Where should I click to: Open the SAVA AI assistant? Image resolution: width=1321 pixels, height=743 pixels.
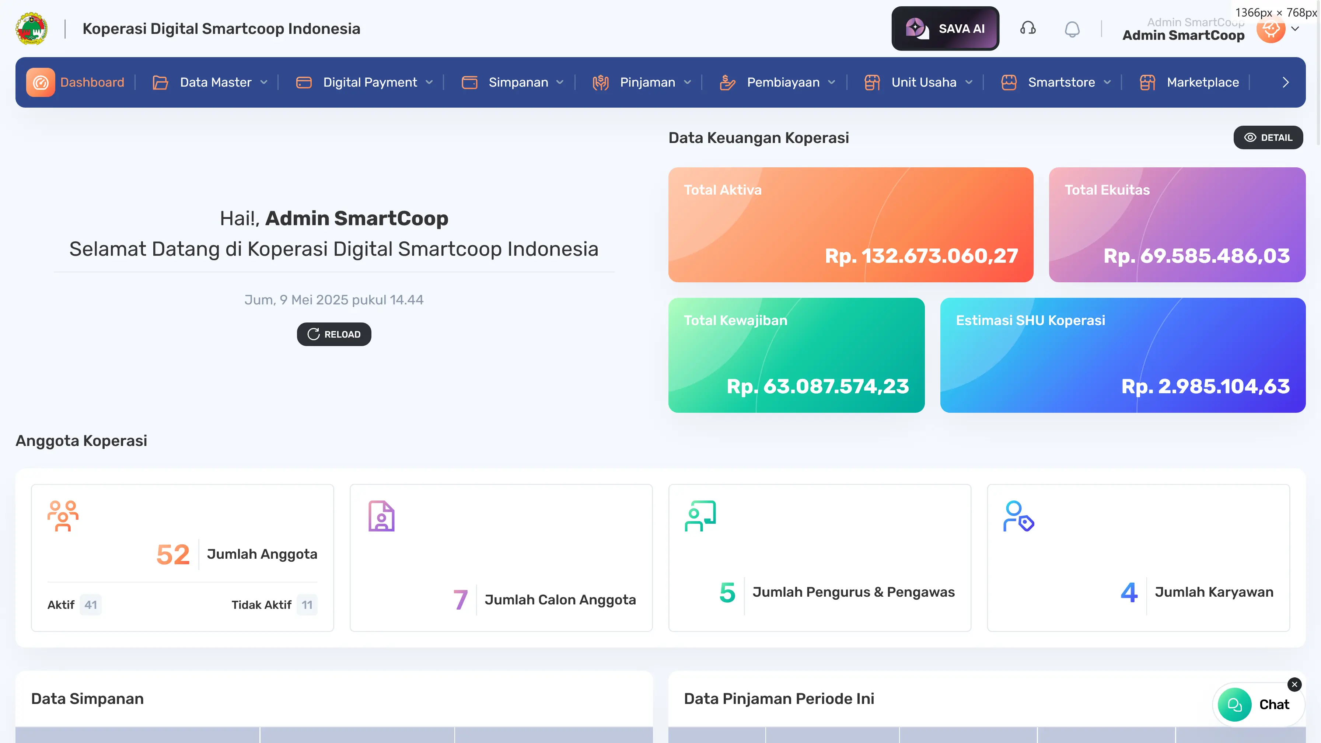coord(945,29)
